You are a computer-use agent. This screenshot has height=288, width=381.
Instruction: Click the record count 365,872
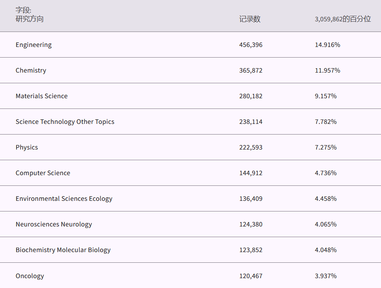pos(251,70)
